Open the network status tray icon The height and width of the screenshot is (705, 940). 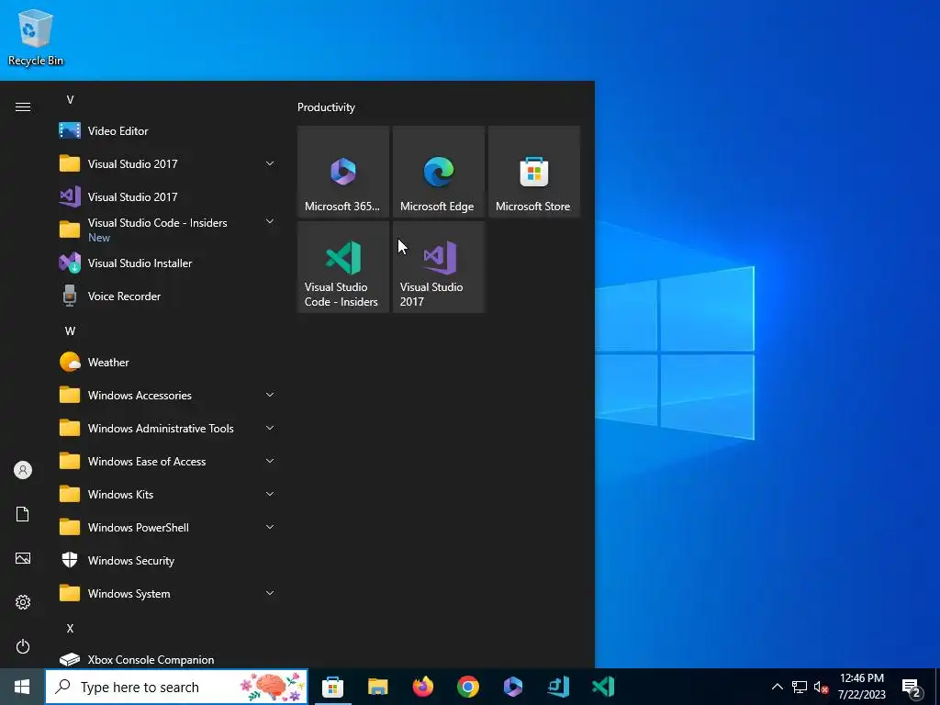800,687
